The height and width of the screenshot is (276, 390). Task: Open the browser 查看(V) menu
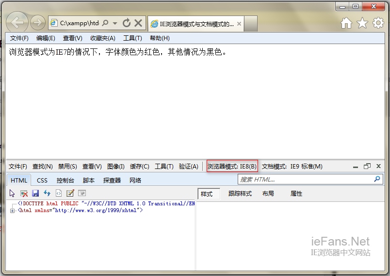(72, 38)
